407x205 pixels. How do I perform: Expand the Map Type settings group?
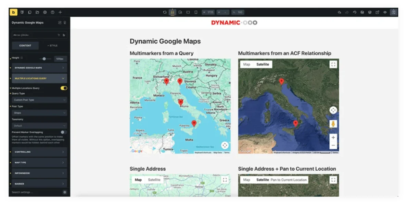tap(39, 163)
